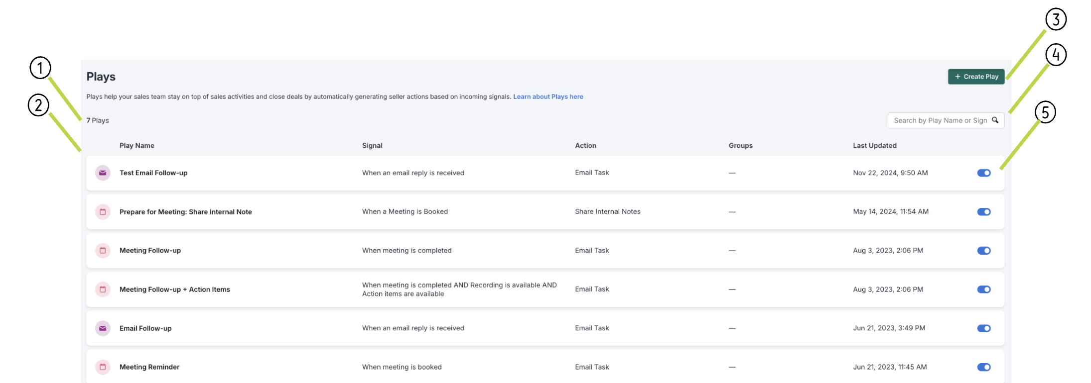Click calendar icon for Prepare for Meeting play

tap(103, 212)
